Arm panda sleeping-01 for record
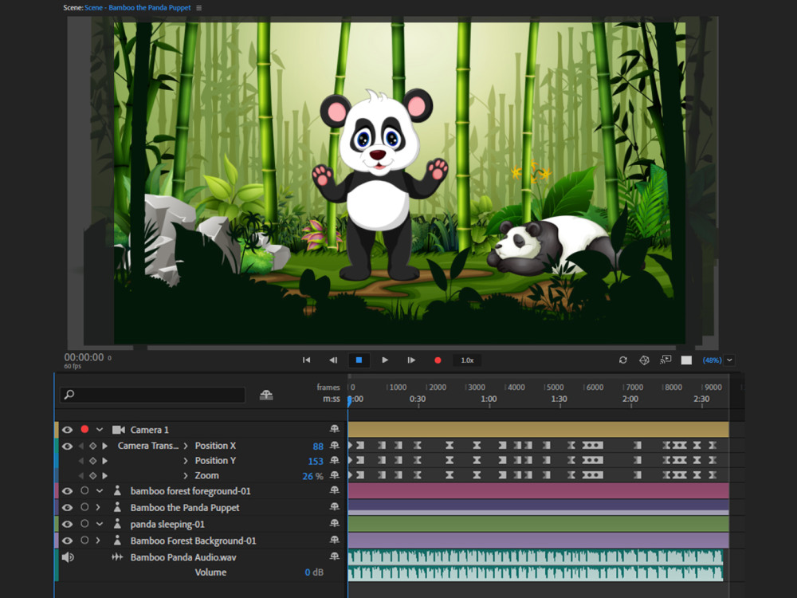Screen dimensions: 797x598 coord(84,523)
